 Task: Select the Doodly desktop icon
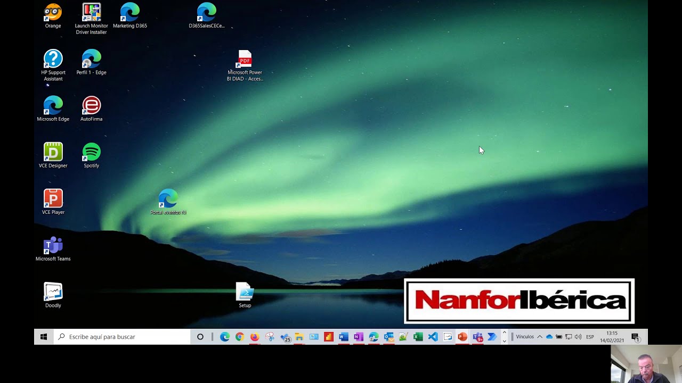(x=53, y=295)
